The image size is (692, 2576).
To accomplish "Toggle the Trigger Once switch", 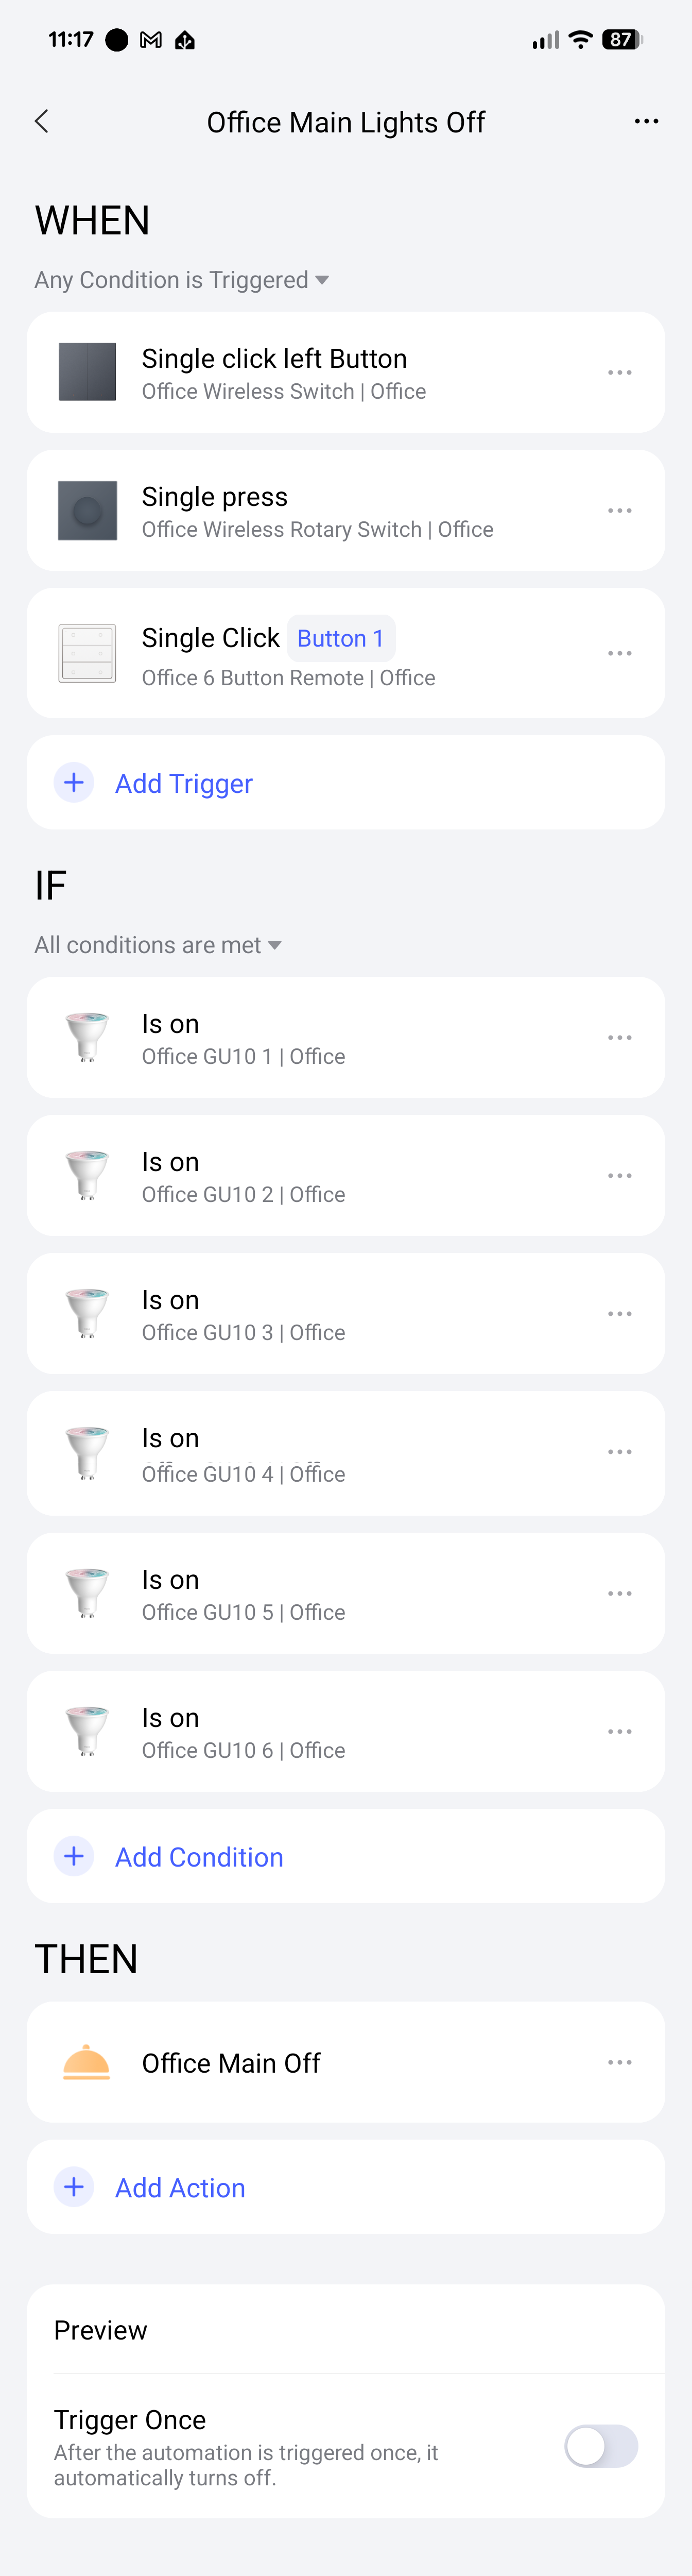I will [x=601, y=2447].
